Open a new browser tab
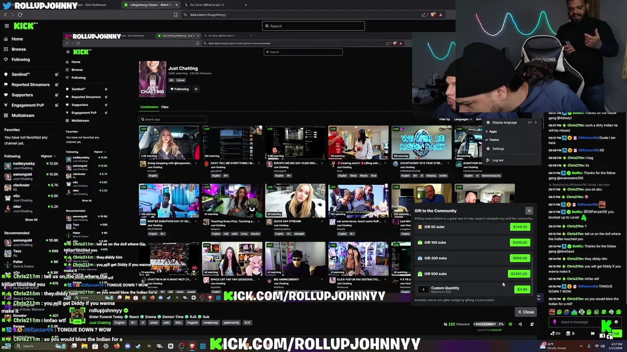Viewport: 627px width, 352px height. point(246,5)
